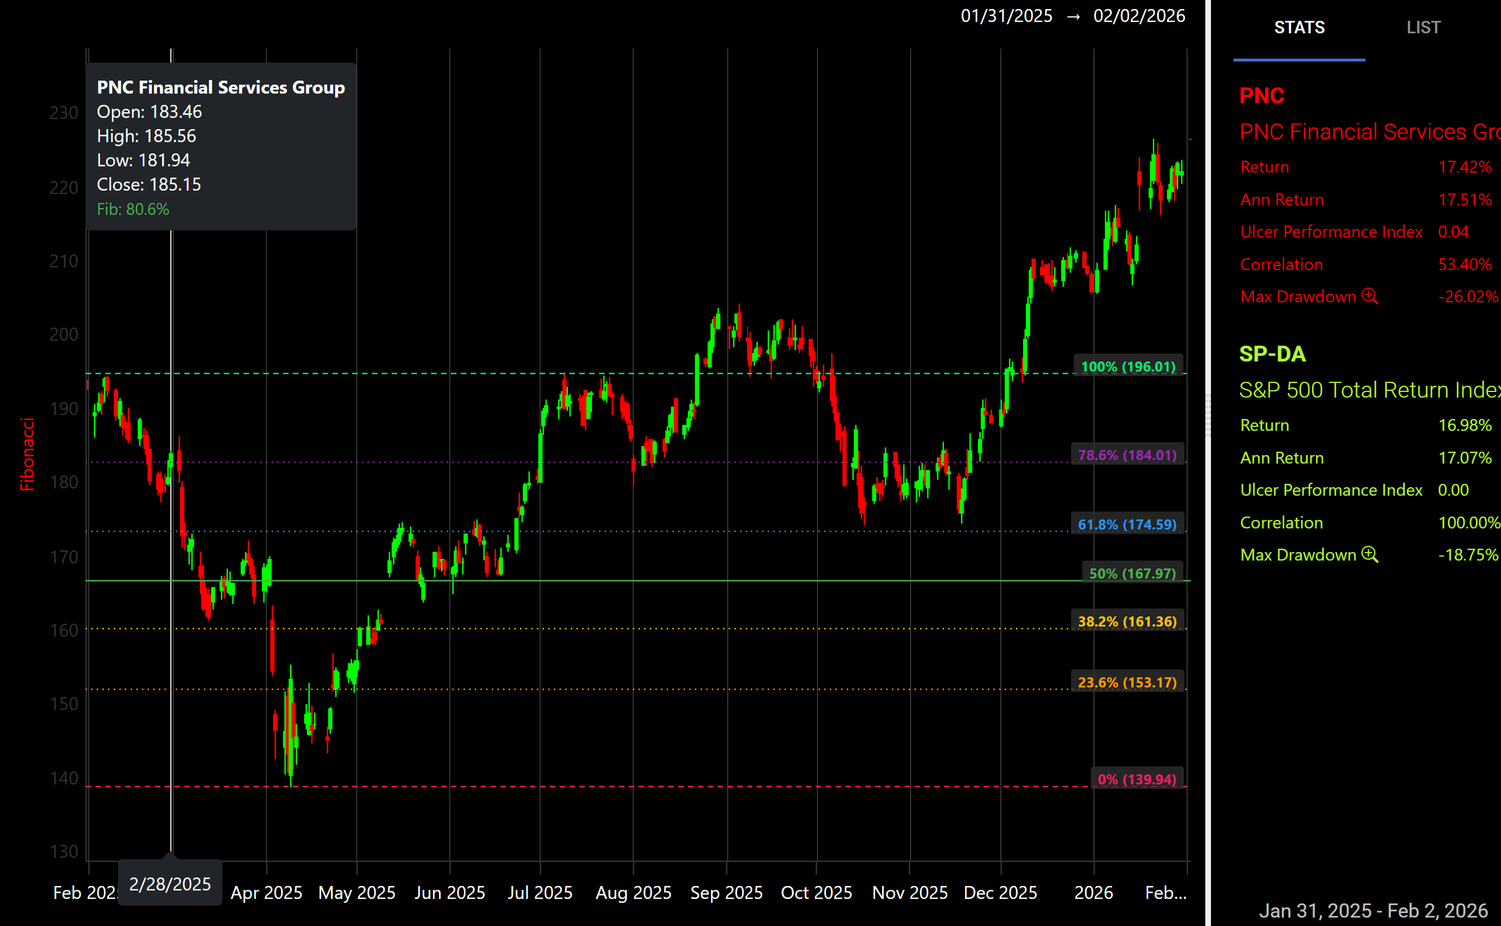Screen dimensions: 1501x926
Task: Click the 38.2% (161.36) Fibonacci level label
Action: click(1127, 621)
